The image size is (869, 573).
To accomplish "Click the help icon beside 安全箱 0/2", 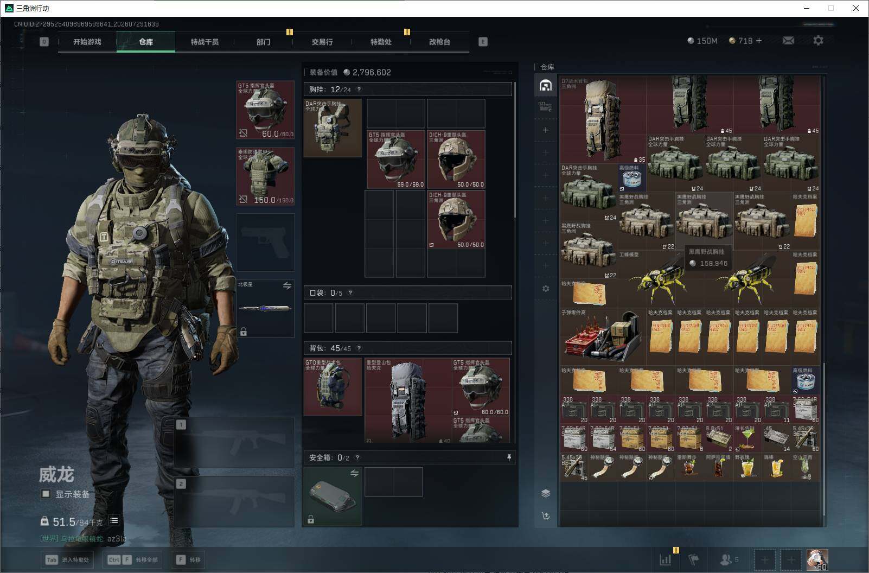I will click(357, 458).
